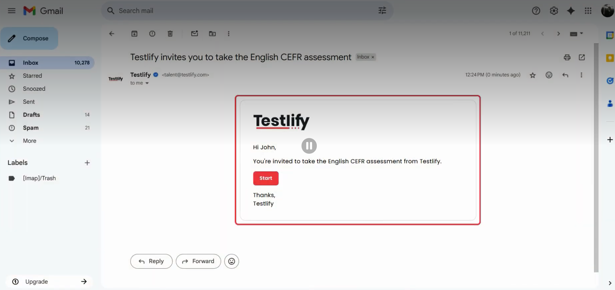This screenshot has height=290, width=615.
Task: Open the Support help icon
Action: click(536, 11)
